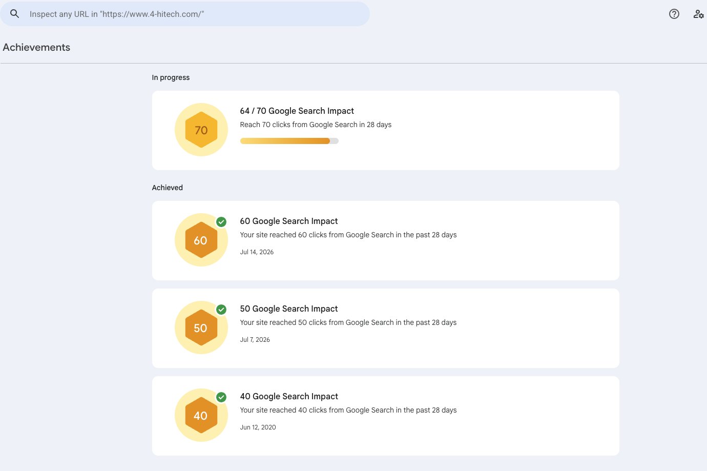707x471 pixels.
Task: Click the 'Achievements' page heading
Action: click(x=36, y=47)
